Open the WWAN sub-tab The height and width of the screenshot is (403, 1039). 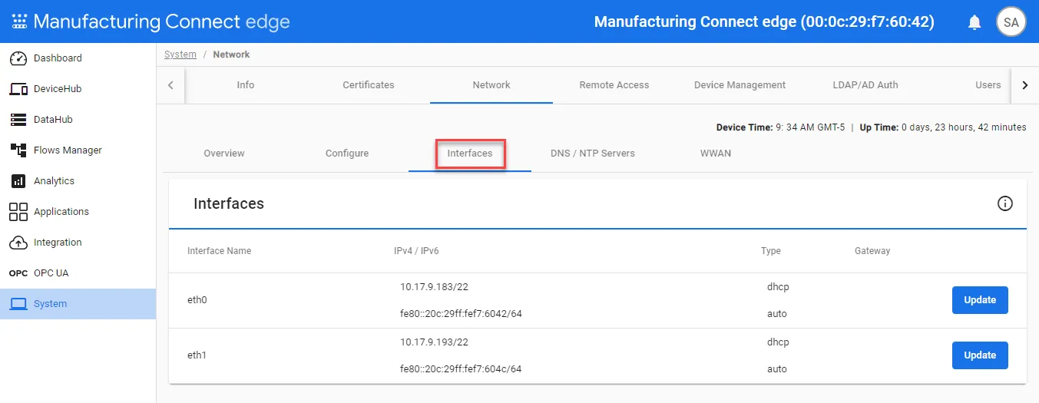click(x=716, y=154)
